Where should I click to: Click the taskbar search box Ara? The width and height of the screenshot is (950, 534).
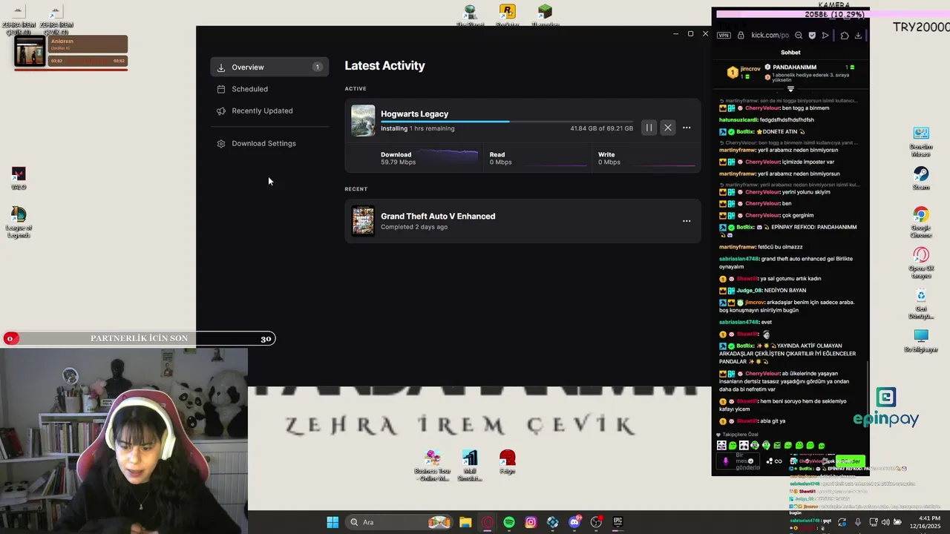pos(400,522)
